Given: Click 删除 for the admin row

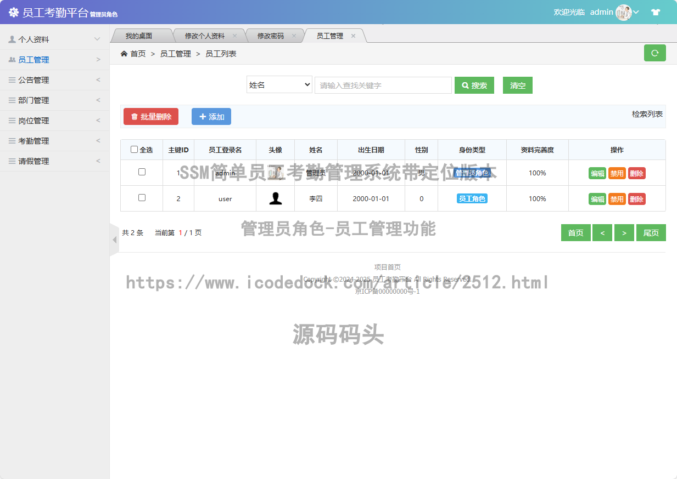Looking at the screenshot, I should pyautogui.click(x=637, y=173).
